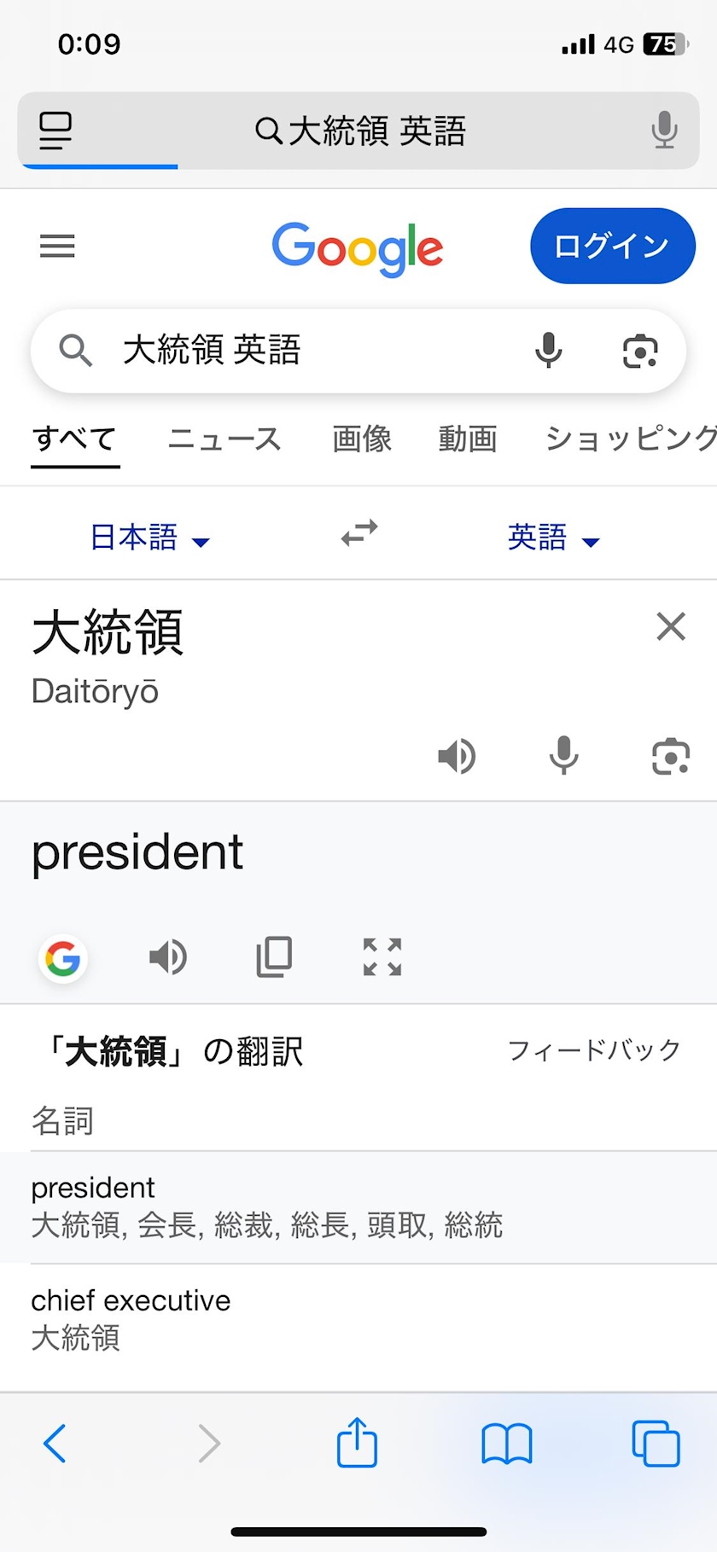Clear the source text with X
Screen dimensions: 717x1552
671,627
